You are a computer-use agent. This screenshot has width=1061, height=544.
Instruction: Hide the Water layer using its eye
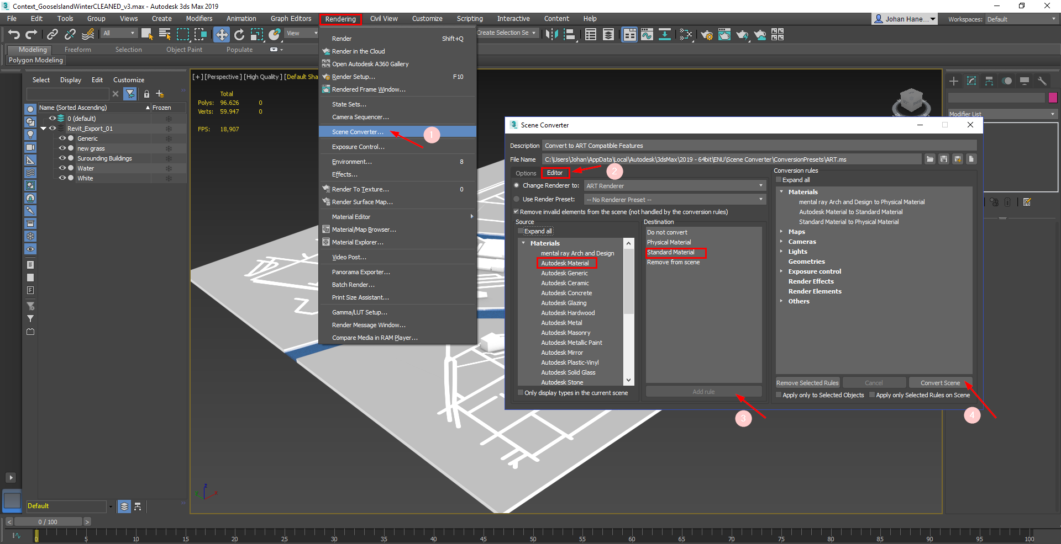(x=62, y=168)
